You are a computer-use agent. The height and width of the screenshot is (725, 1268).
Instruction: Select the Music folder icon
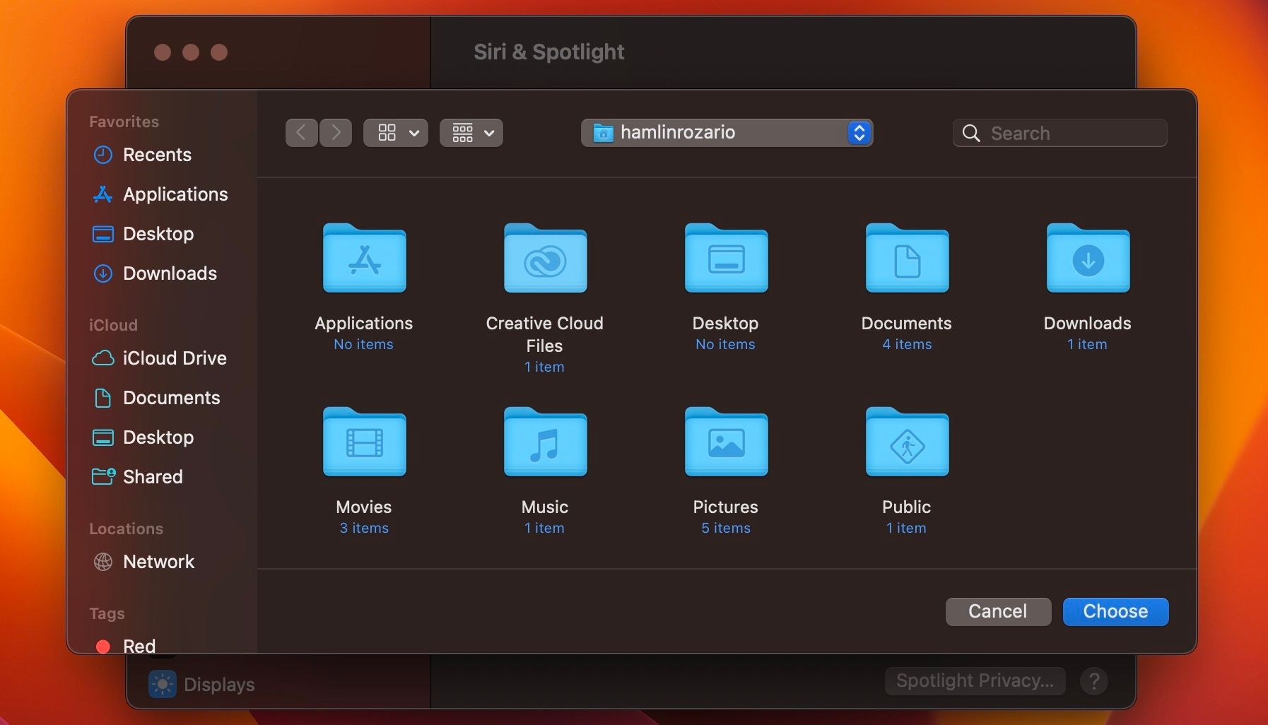tap(544, 442)
